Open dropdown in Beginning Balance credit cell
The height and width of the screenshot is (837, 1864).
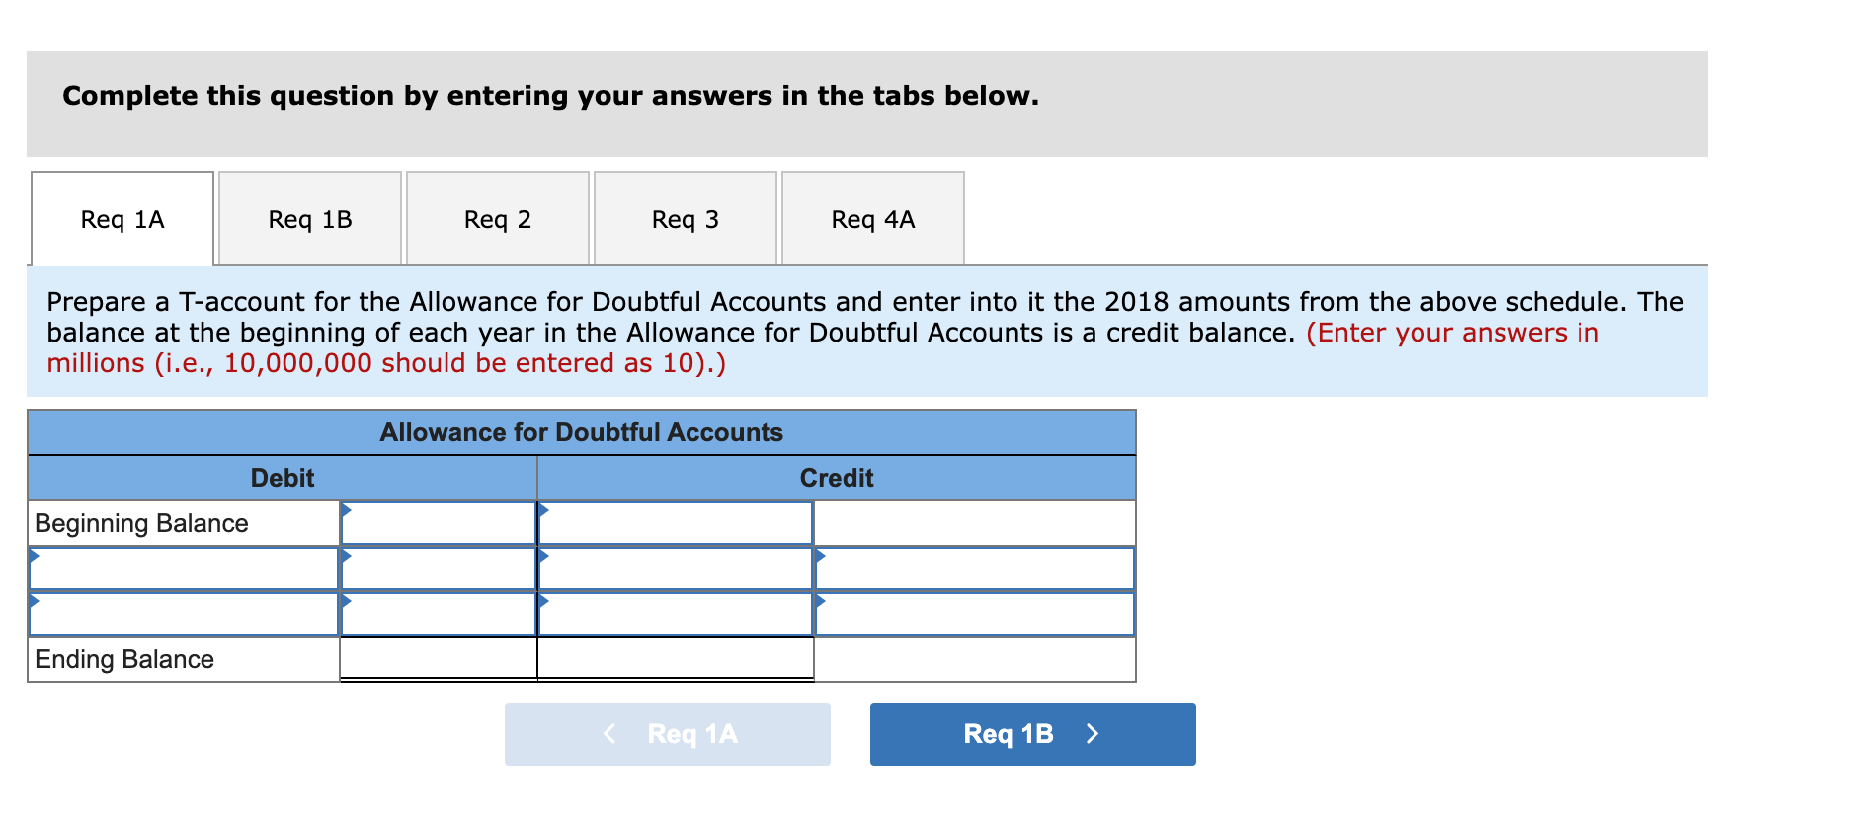pyautogui.click(x=545, y=511)
